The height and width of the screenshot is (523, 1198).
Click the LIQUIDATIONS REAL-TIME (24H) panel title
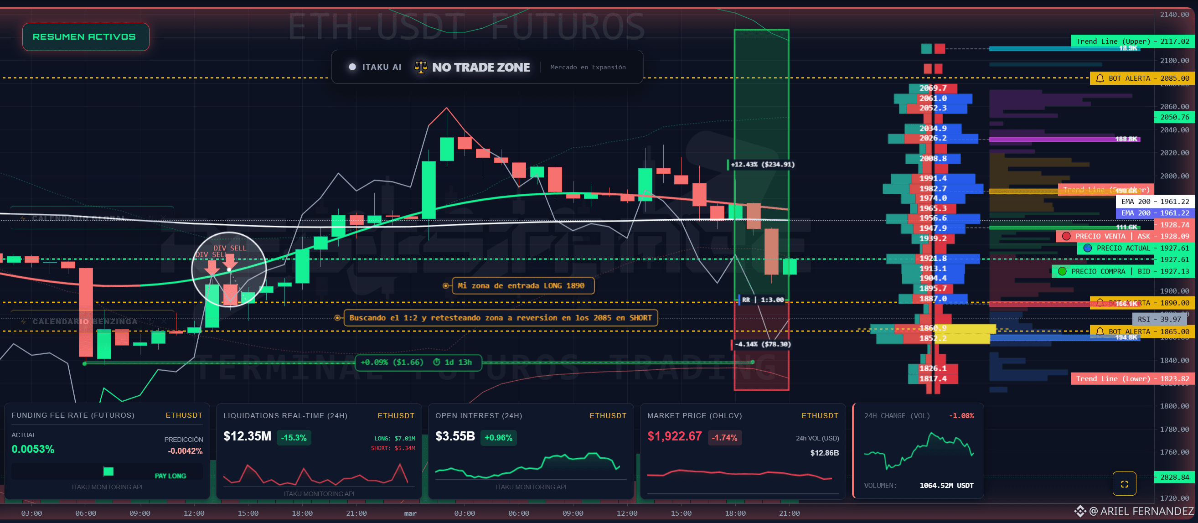pos(285,415)
